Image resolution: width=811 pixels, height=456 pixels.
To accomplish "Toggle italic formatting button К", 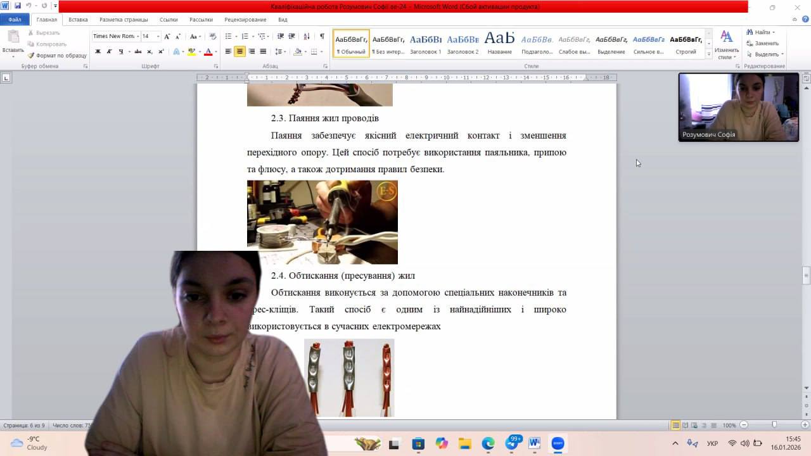I will coord(109,52).
